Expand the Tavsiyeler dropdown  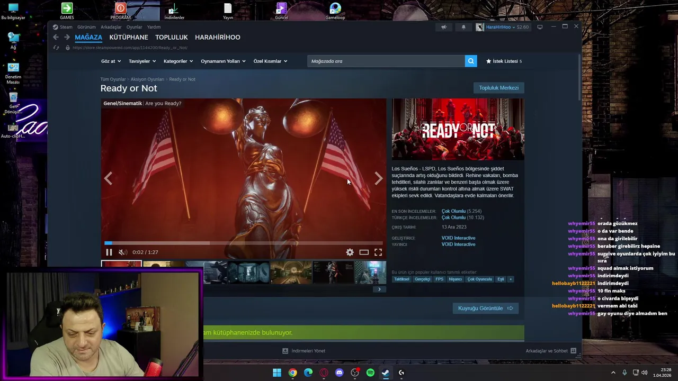pyautogui.click(x=142, y=61)
